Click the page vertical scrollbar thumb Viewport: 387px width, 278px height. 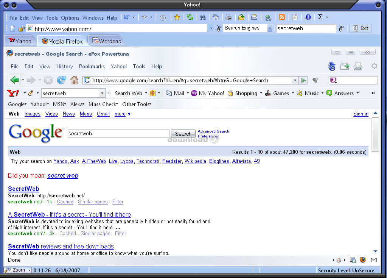click(375, 135)
